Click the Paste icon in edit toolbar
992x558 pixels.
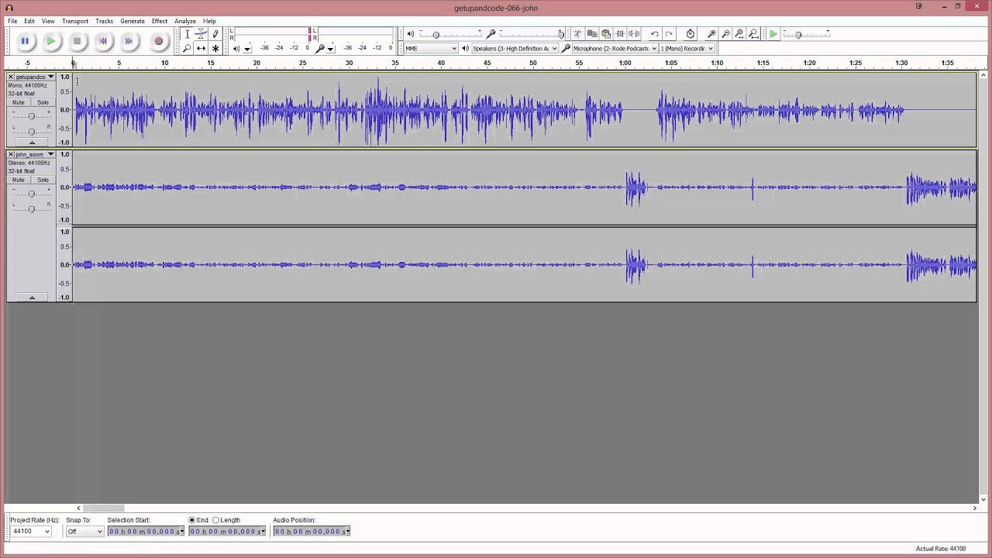606,34
